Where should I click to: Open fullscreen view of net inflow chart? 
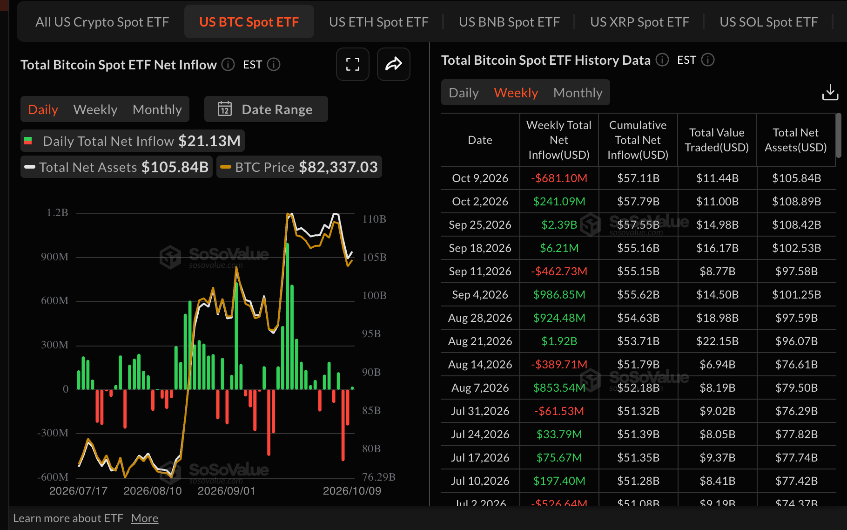pos(353,64)
